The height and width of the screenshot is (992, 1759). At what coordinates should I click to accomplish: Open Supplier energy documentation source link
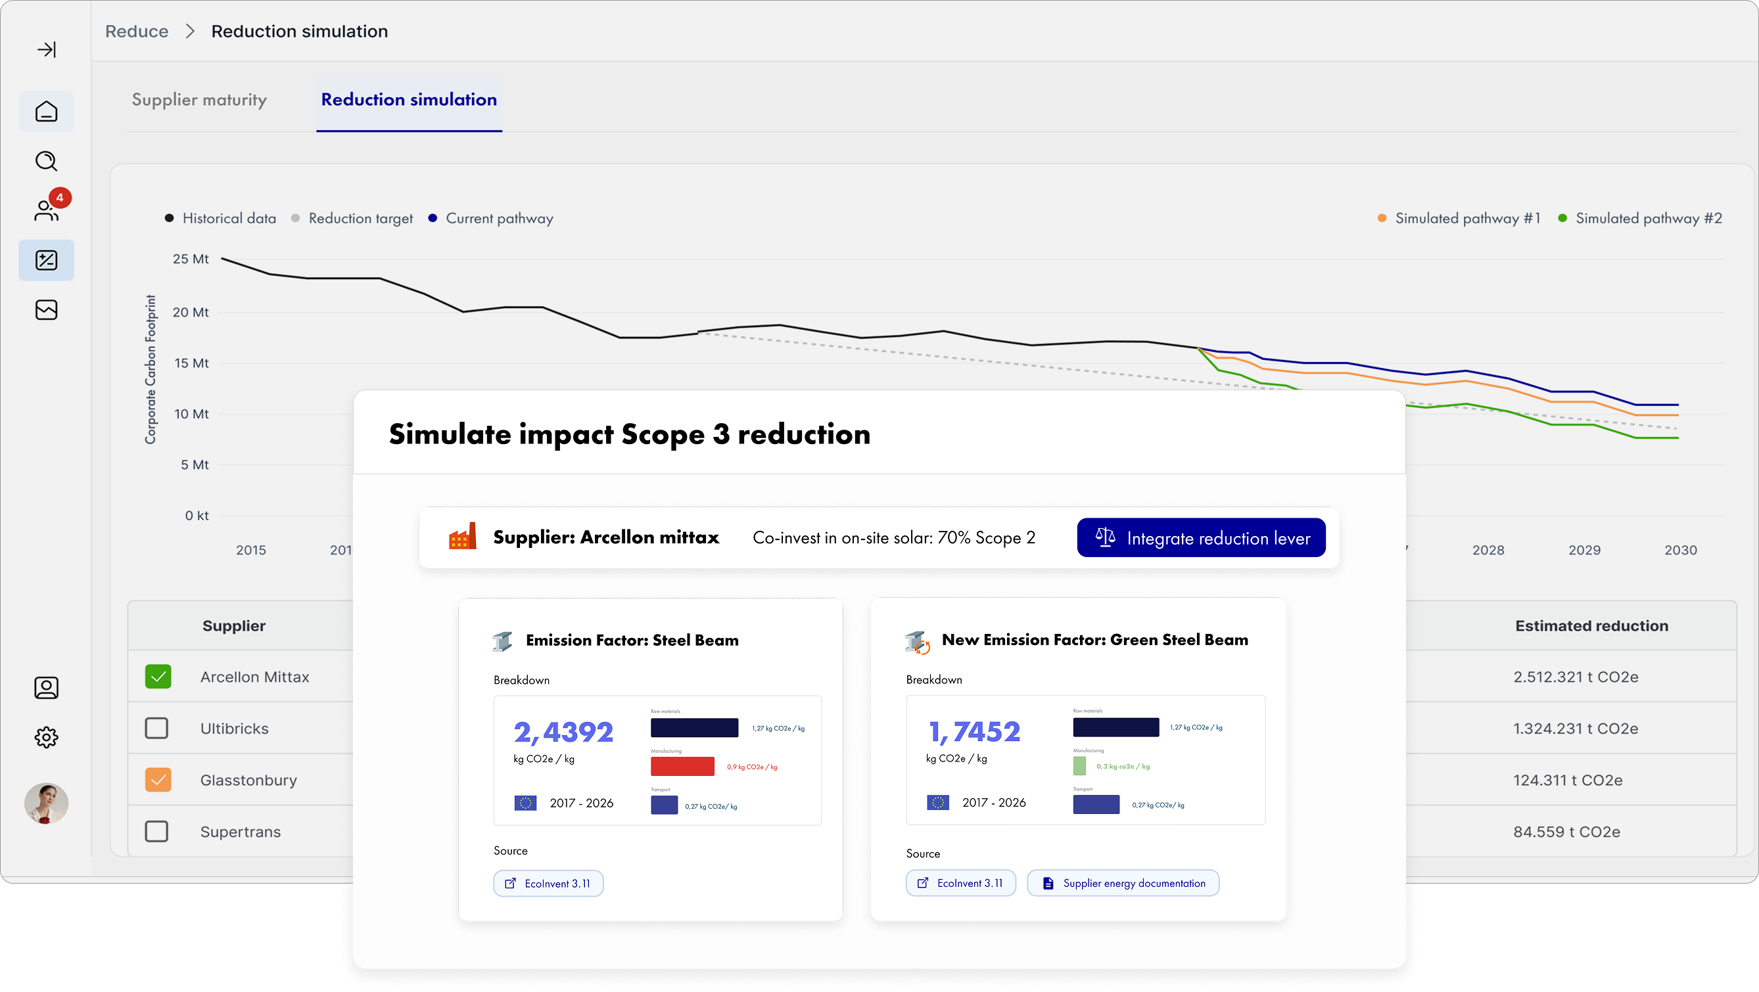click(x=1123, y=883)
